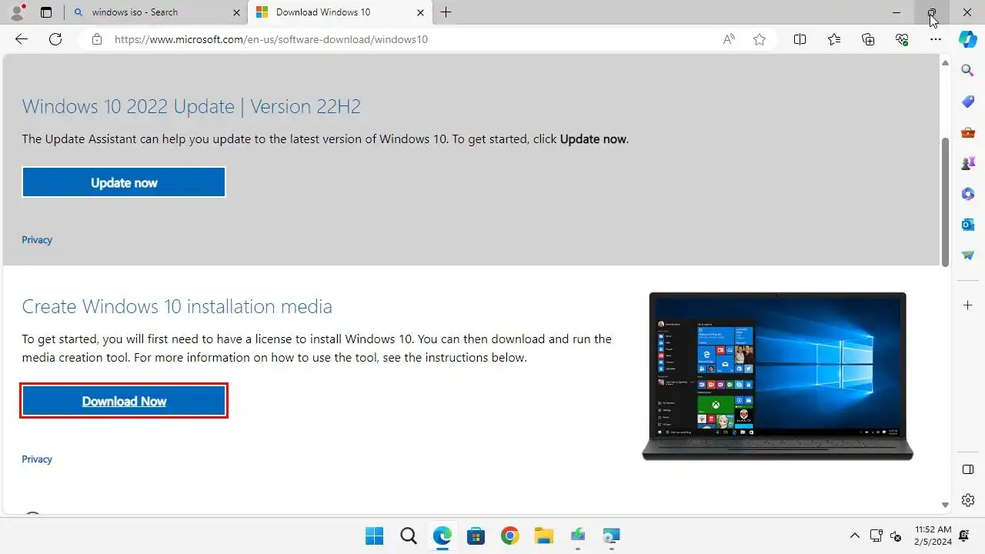This screenshot has height=554, width=985.
Task: Open Microsoft 365 icon in sidebar
Action: pyautogui.click(x=968, y=194)
